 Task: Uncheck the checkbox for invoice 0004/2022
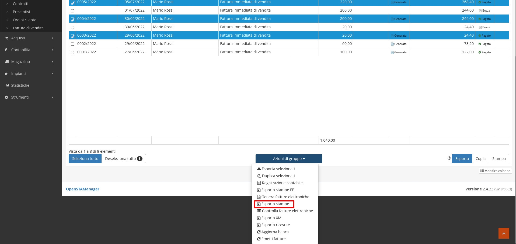click(x=72, y=19)
